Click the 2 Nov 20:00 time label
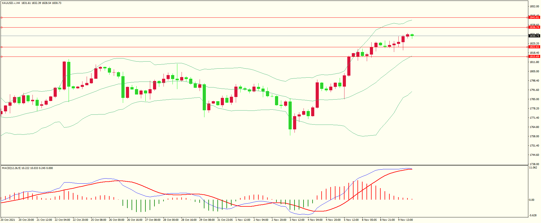 (x=279, y=220)
